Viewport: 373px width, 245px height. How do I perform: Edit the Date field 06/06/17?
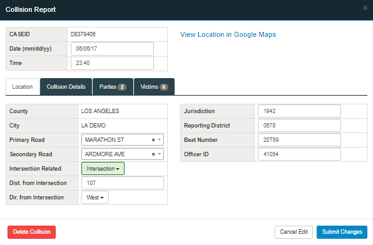[112, 49]
